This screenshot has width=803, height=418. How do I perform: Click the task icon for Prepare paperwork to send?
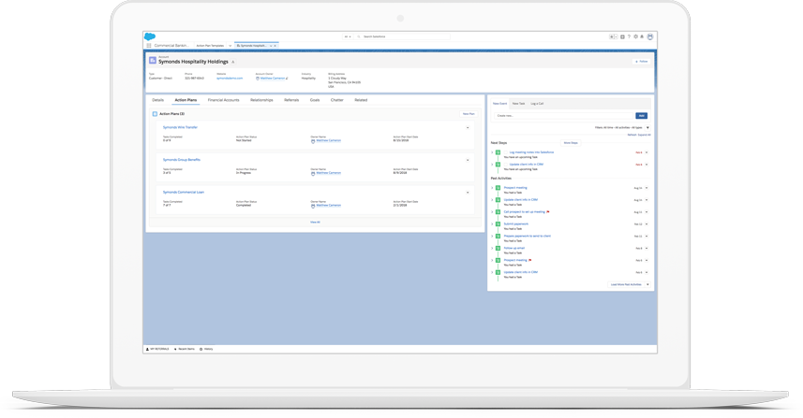pyautogui.click(x=498, y=236)
